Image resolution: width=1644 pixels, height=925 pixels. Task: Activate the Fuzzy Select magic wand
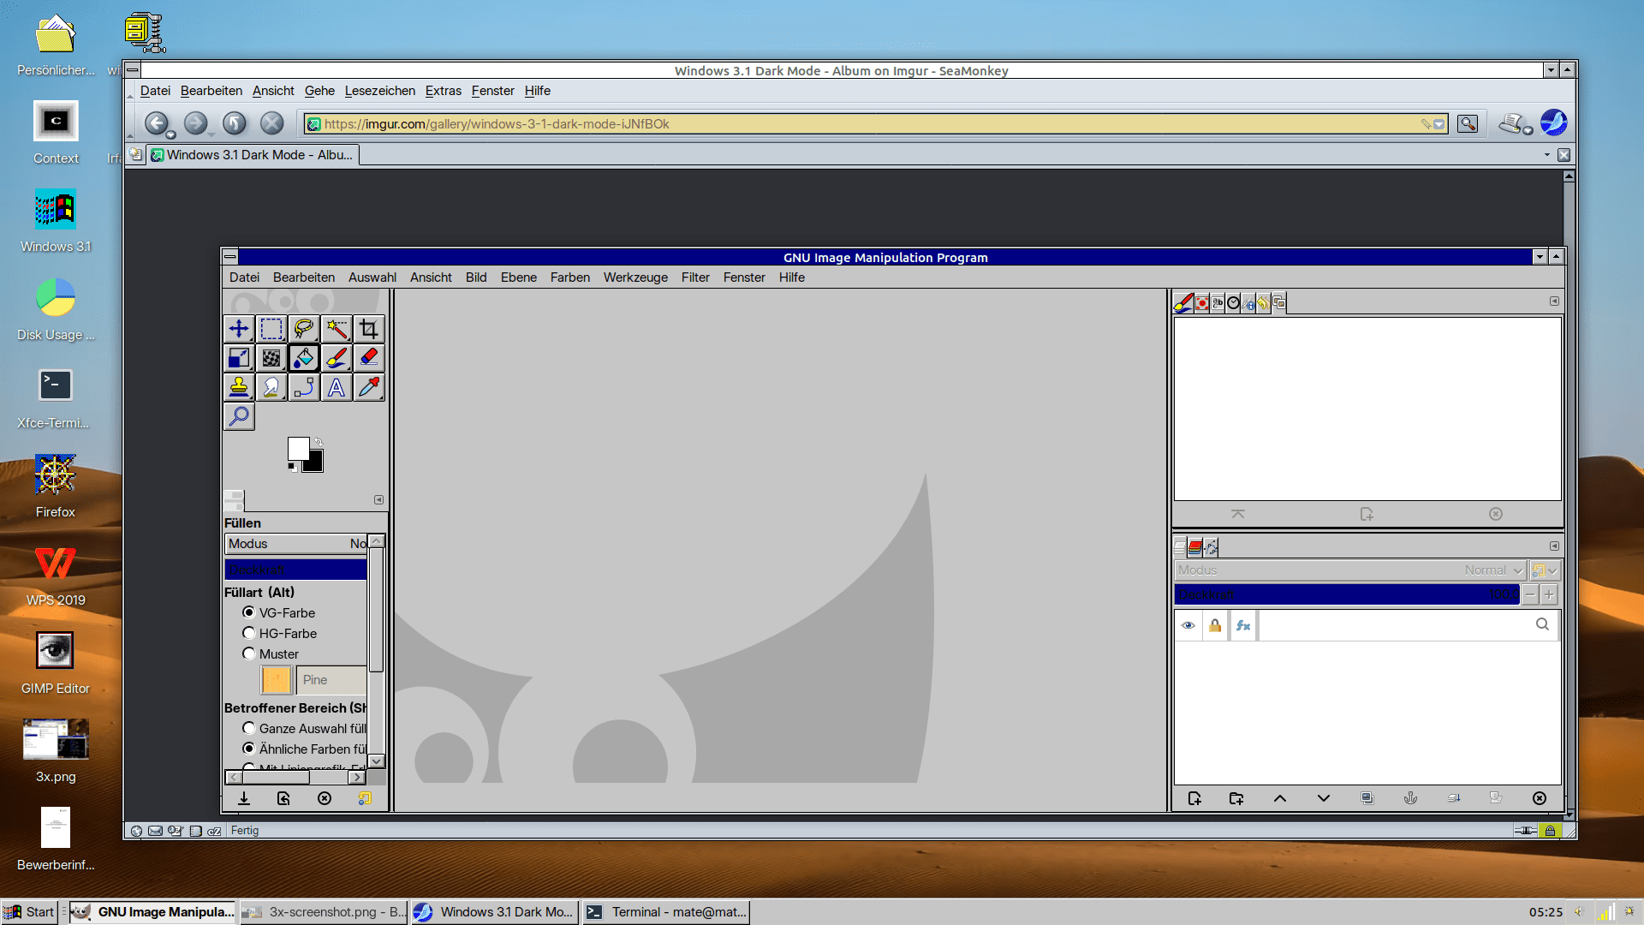click(x=337, y=329)
